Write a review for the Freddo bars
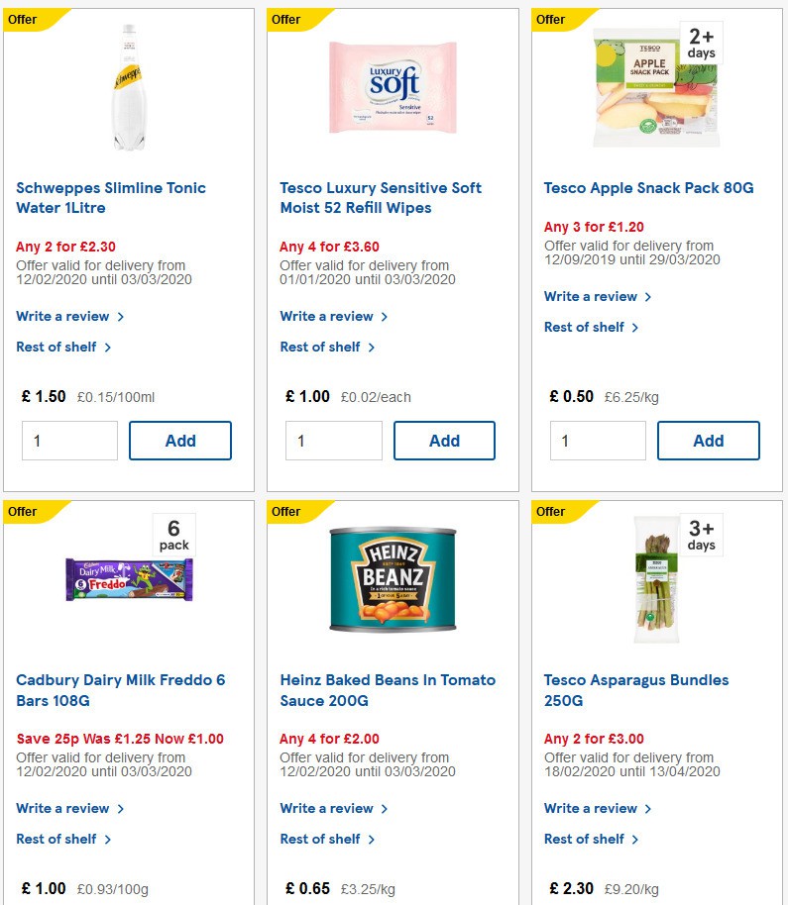 63,808
